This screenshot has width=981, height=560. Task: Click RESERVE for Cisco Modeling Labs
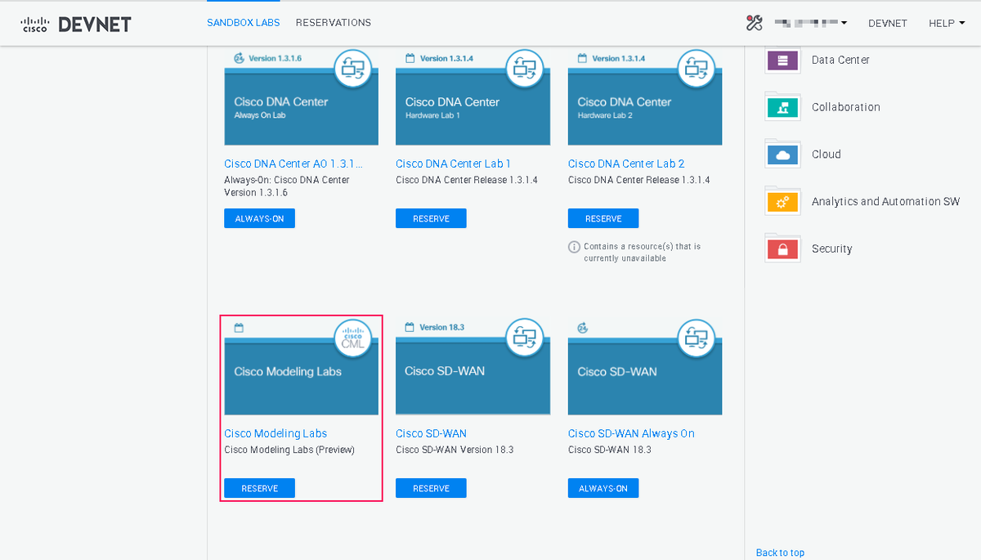pos(259,488)
